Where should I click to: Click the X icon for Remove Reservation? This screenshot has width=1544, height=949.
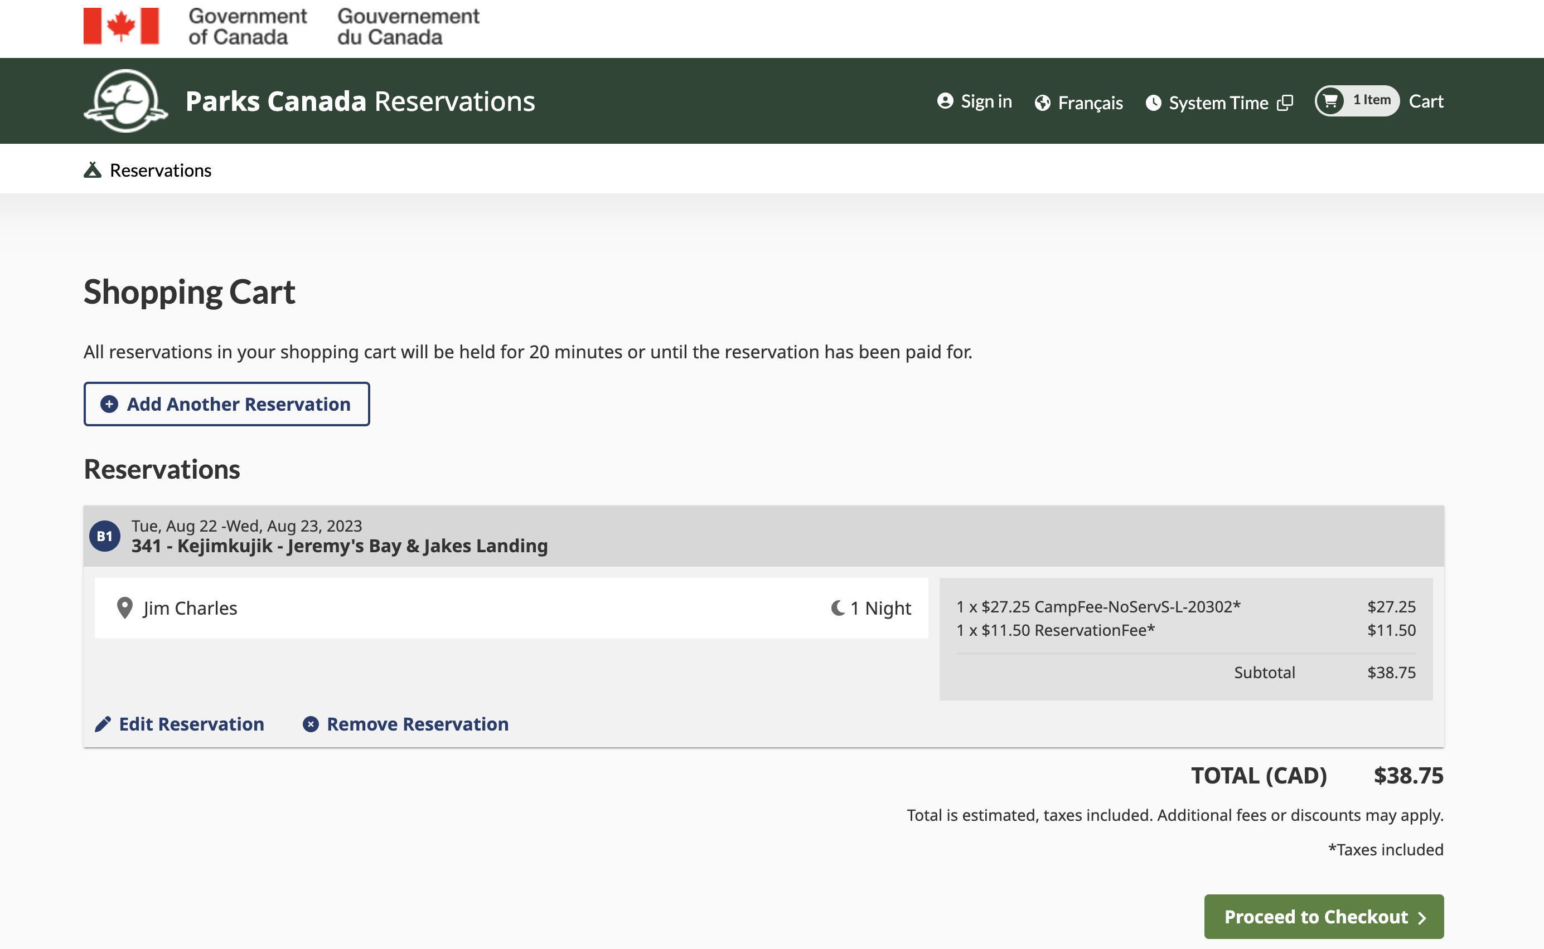coord(311,724)
